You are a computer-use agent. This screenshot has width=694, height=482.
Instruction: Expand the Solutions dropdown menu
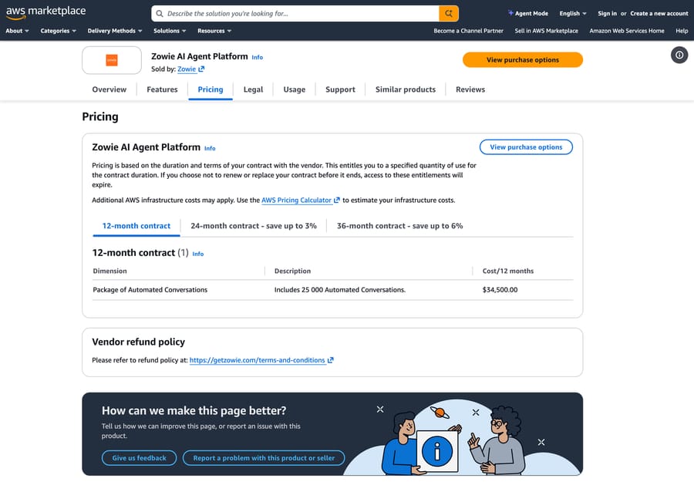click(x=170, y=31)
